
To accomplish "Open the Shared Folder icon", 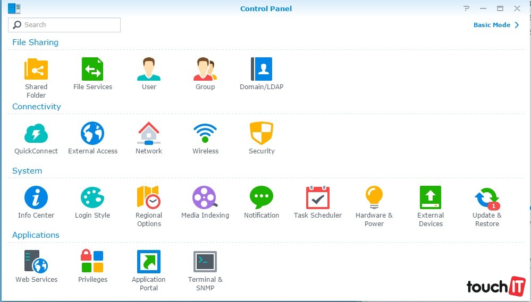I will tap(36, 70).
